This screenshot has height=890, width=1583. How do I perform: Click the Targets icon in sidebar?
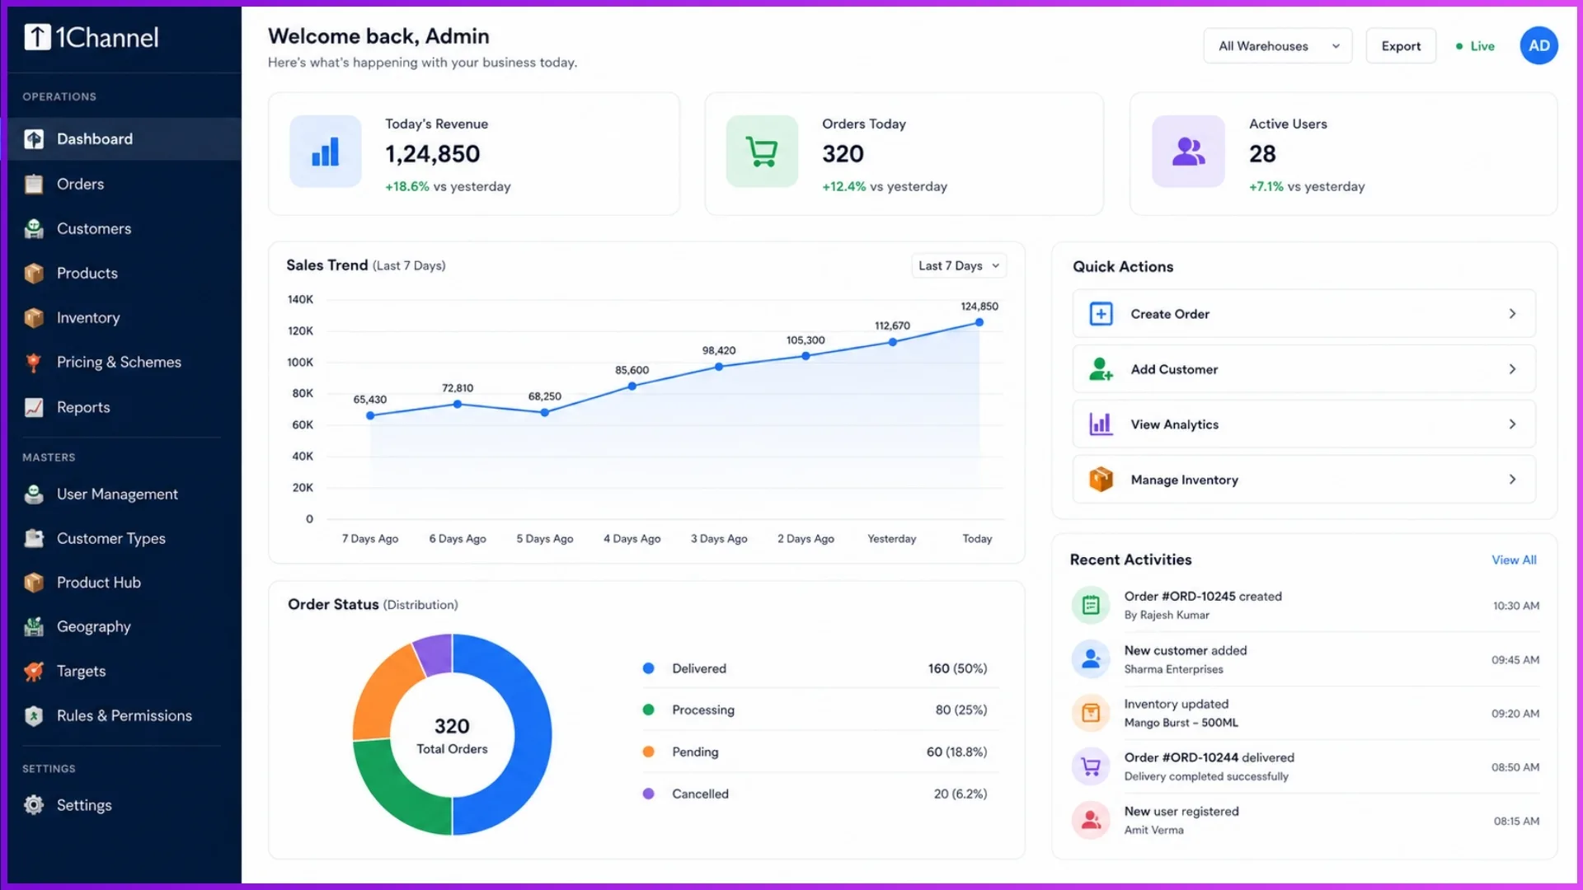(x=34, y=672)
